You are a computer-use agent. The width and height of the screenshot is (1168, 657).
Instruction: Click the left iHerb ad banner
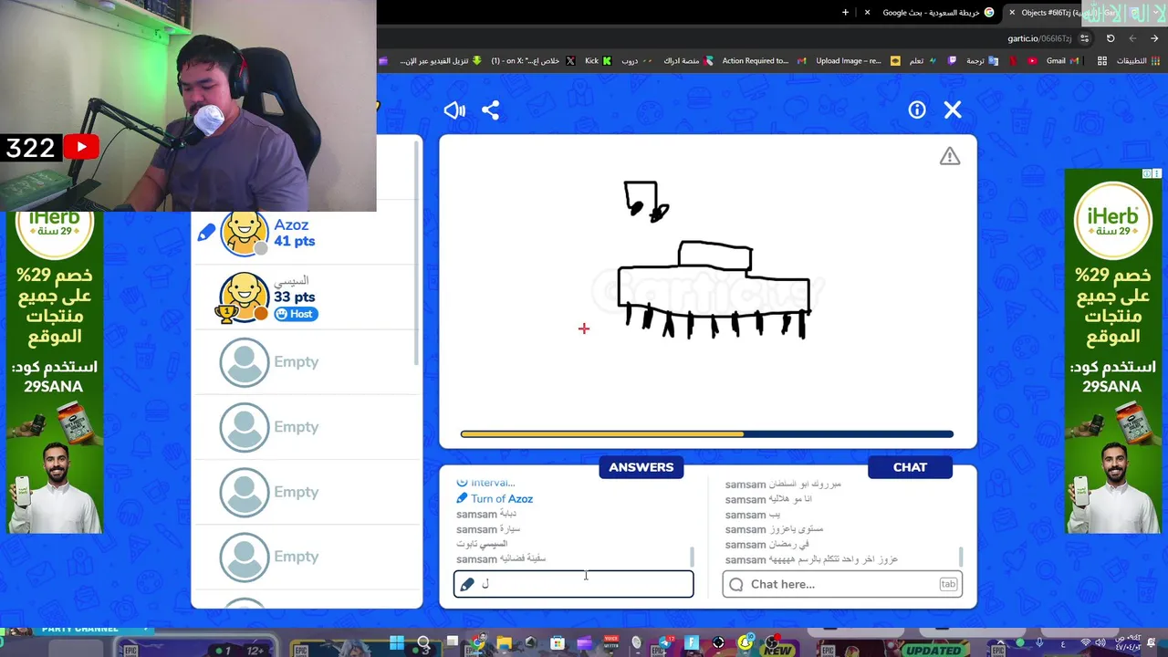tap(55, 371)
